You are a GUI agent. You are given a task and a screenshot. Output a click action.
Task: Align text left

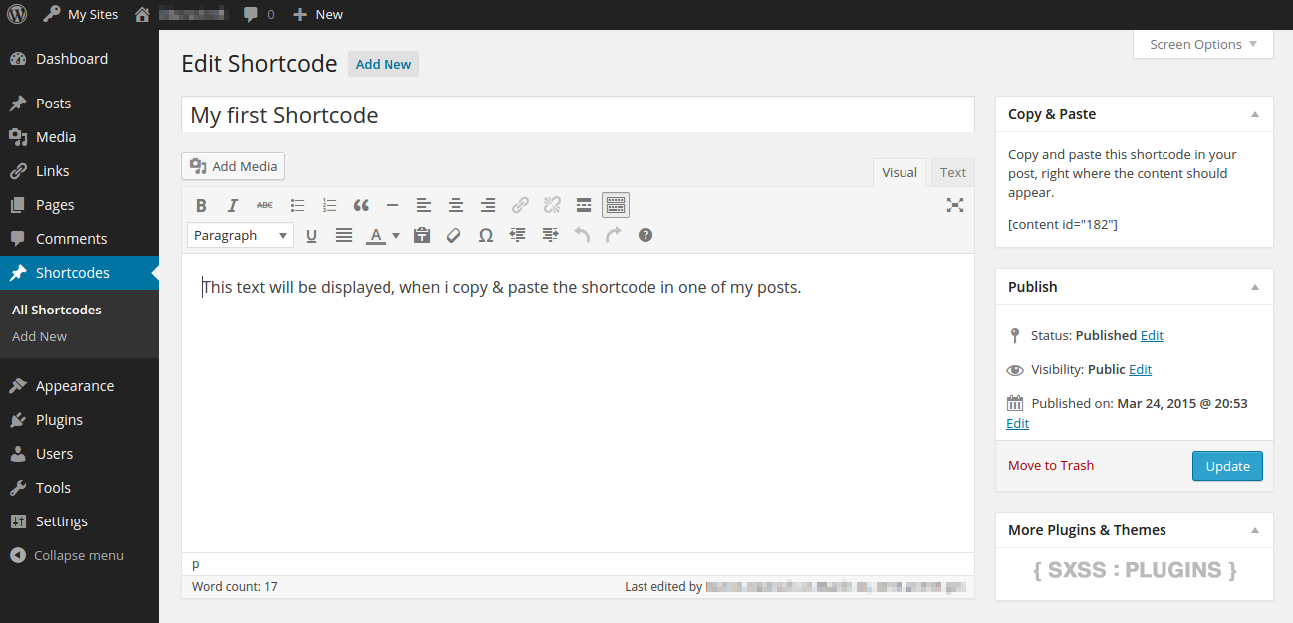[424, 205]
